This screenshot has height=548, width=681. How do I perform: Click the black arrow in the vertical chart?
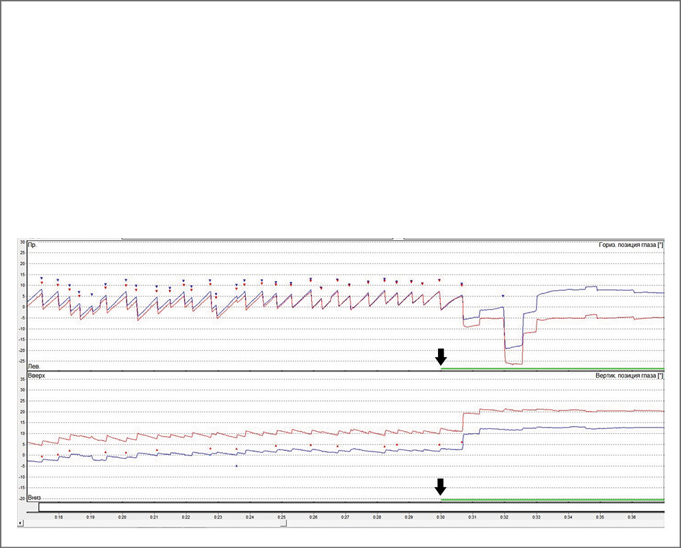tap(441, 486)
